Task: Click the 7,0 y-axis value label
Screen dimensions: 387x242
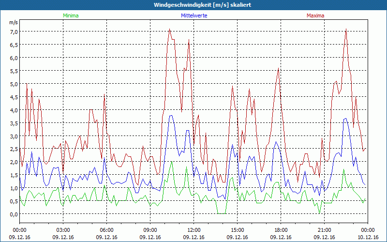Action: click(x=14, y=32)
